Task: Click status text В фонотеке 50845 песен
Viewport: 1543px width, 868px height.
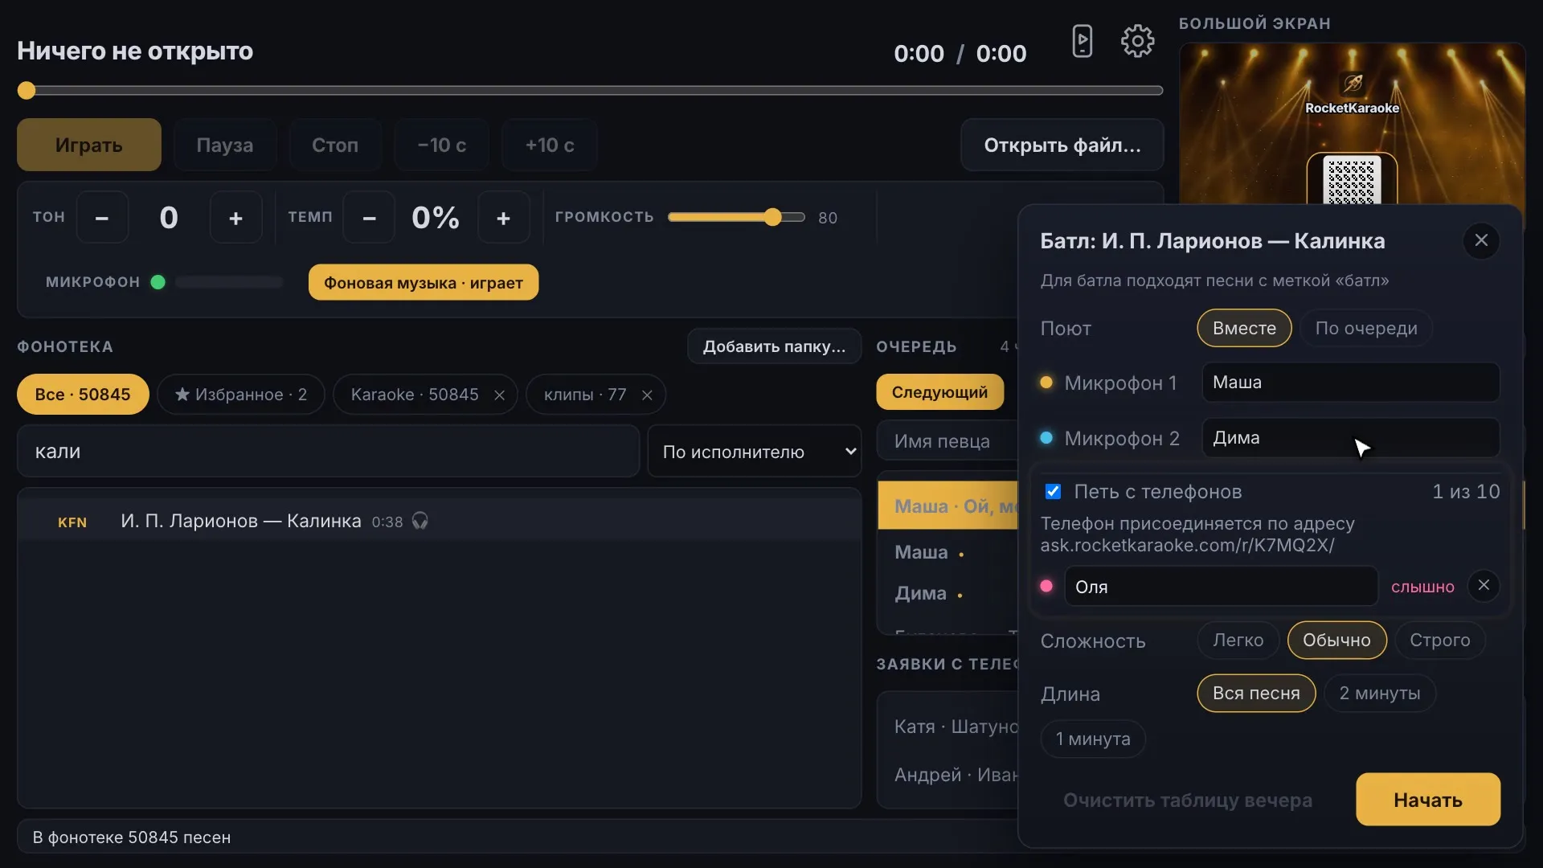Action: click(x=131, y=837)
